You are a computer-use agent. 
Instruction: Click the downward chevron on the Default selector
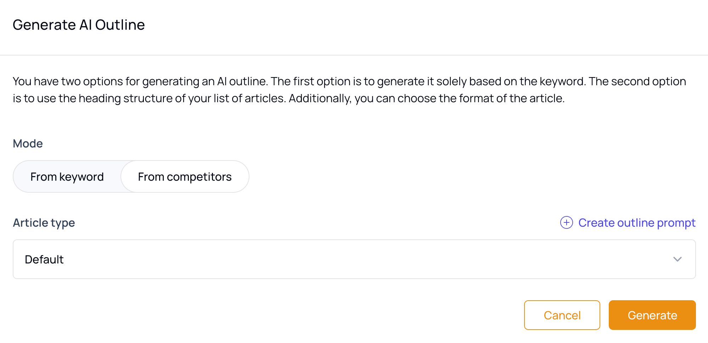click(678, 259)
